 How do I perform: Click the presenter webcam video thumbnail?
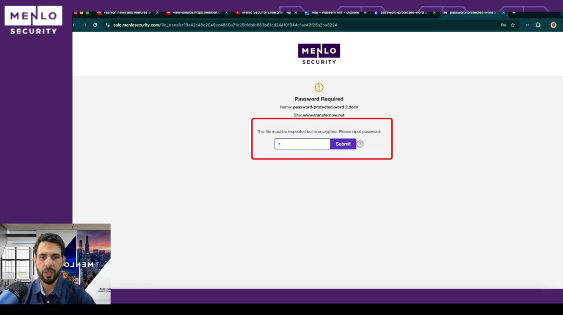pos(56,264)
